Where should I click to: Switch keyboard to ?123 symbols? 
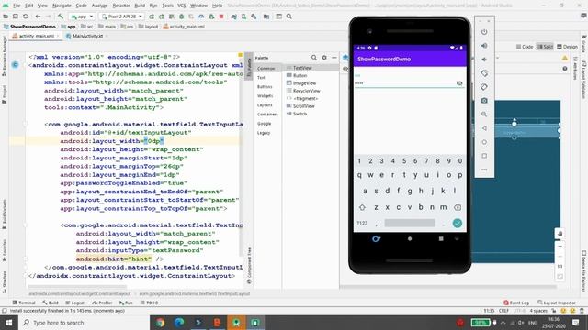[x=362, y=223]
